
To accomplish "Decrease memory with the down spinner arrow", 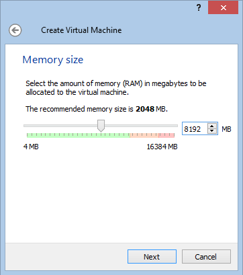I will pos(212,131).
